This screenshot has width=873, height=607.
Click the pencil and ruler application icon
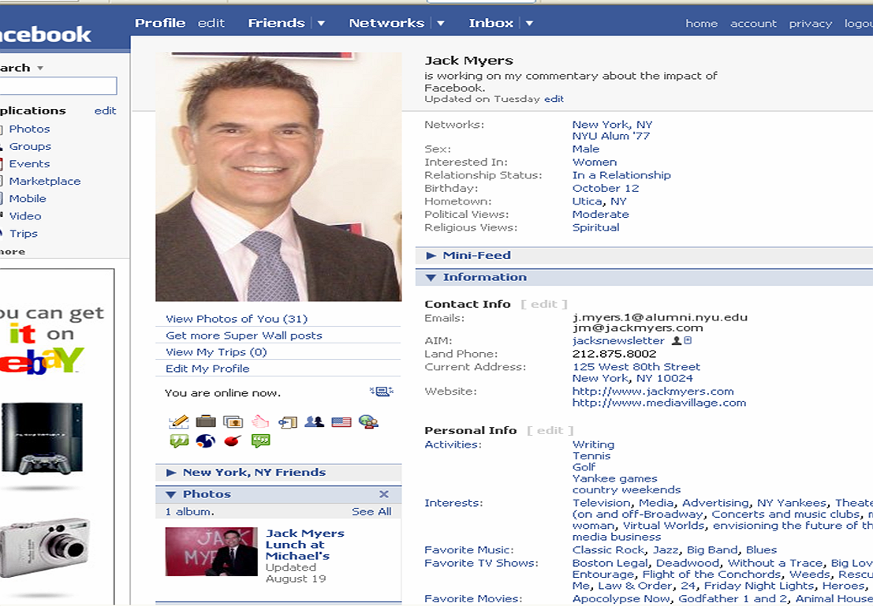coord(179,422)
